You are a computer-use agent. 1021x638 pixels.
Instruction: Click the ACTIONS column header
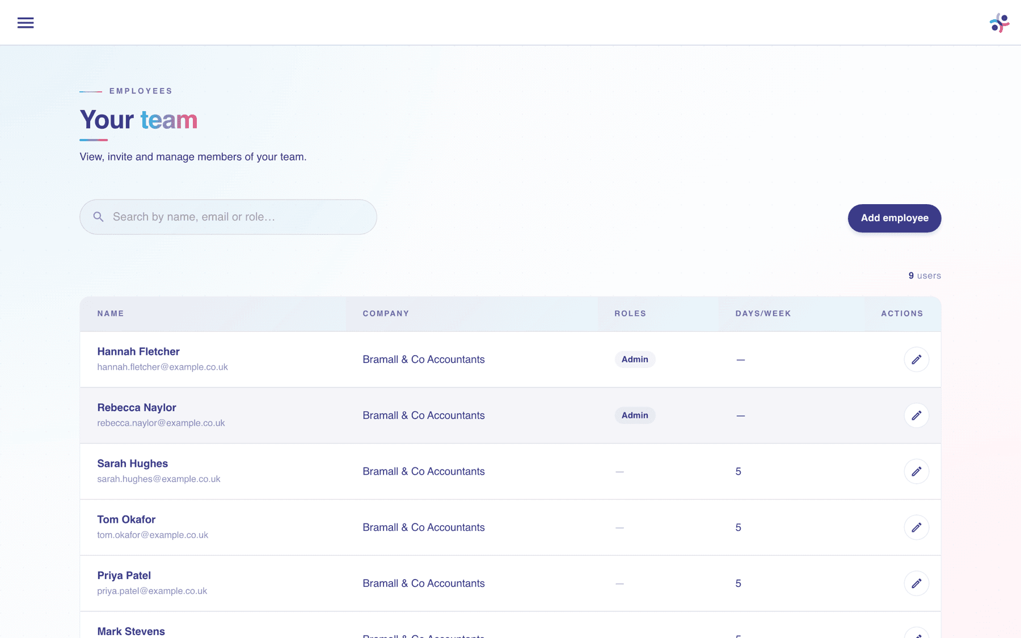tap(902, 314)
